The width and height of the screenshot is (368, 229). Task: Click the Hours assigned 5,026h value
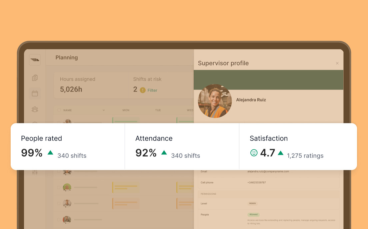(x=71, y=89)
